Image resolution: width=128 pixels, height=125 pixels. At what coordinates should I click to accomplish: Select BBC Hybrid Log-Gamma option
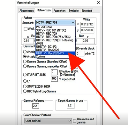point(25,91)
